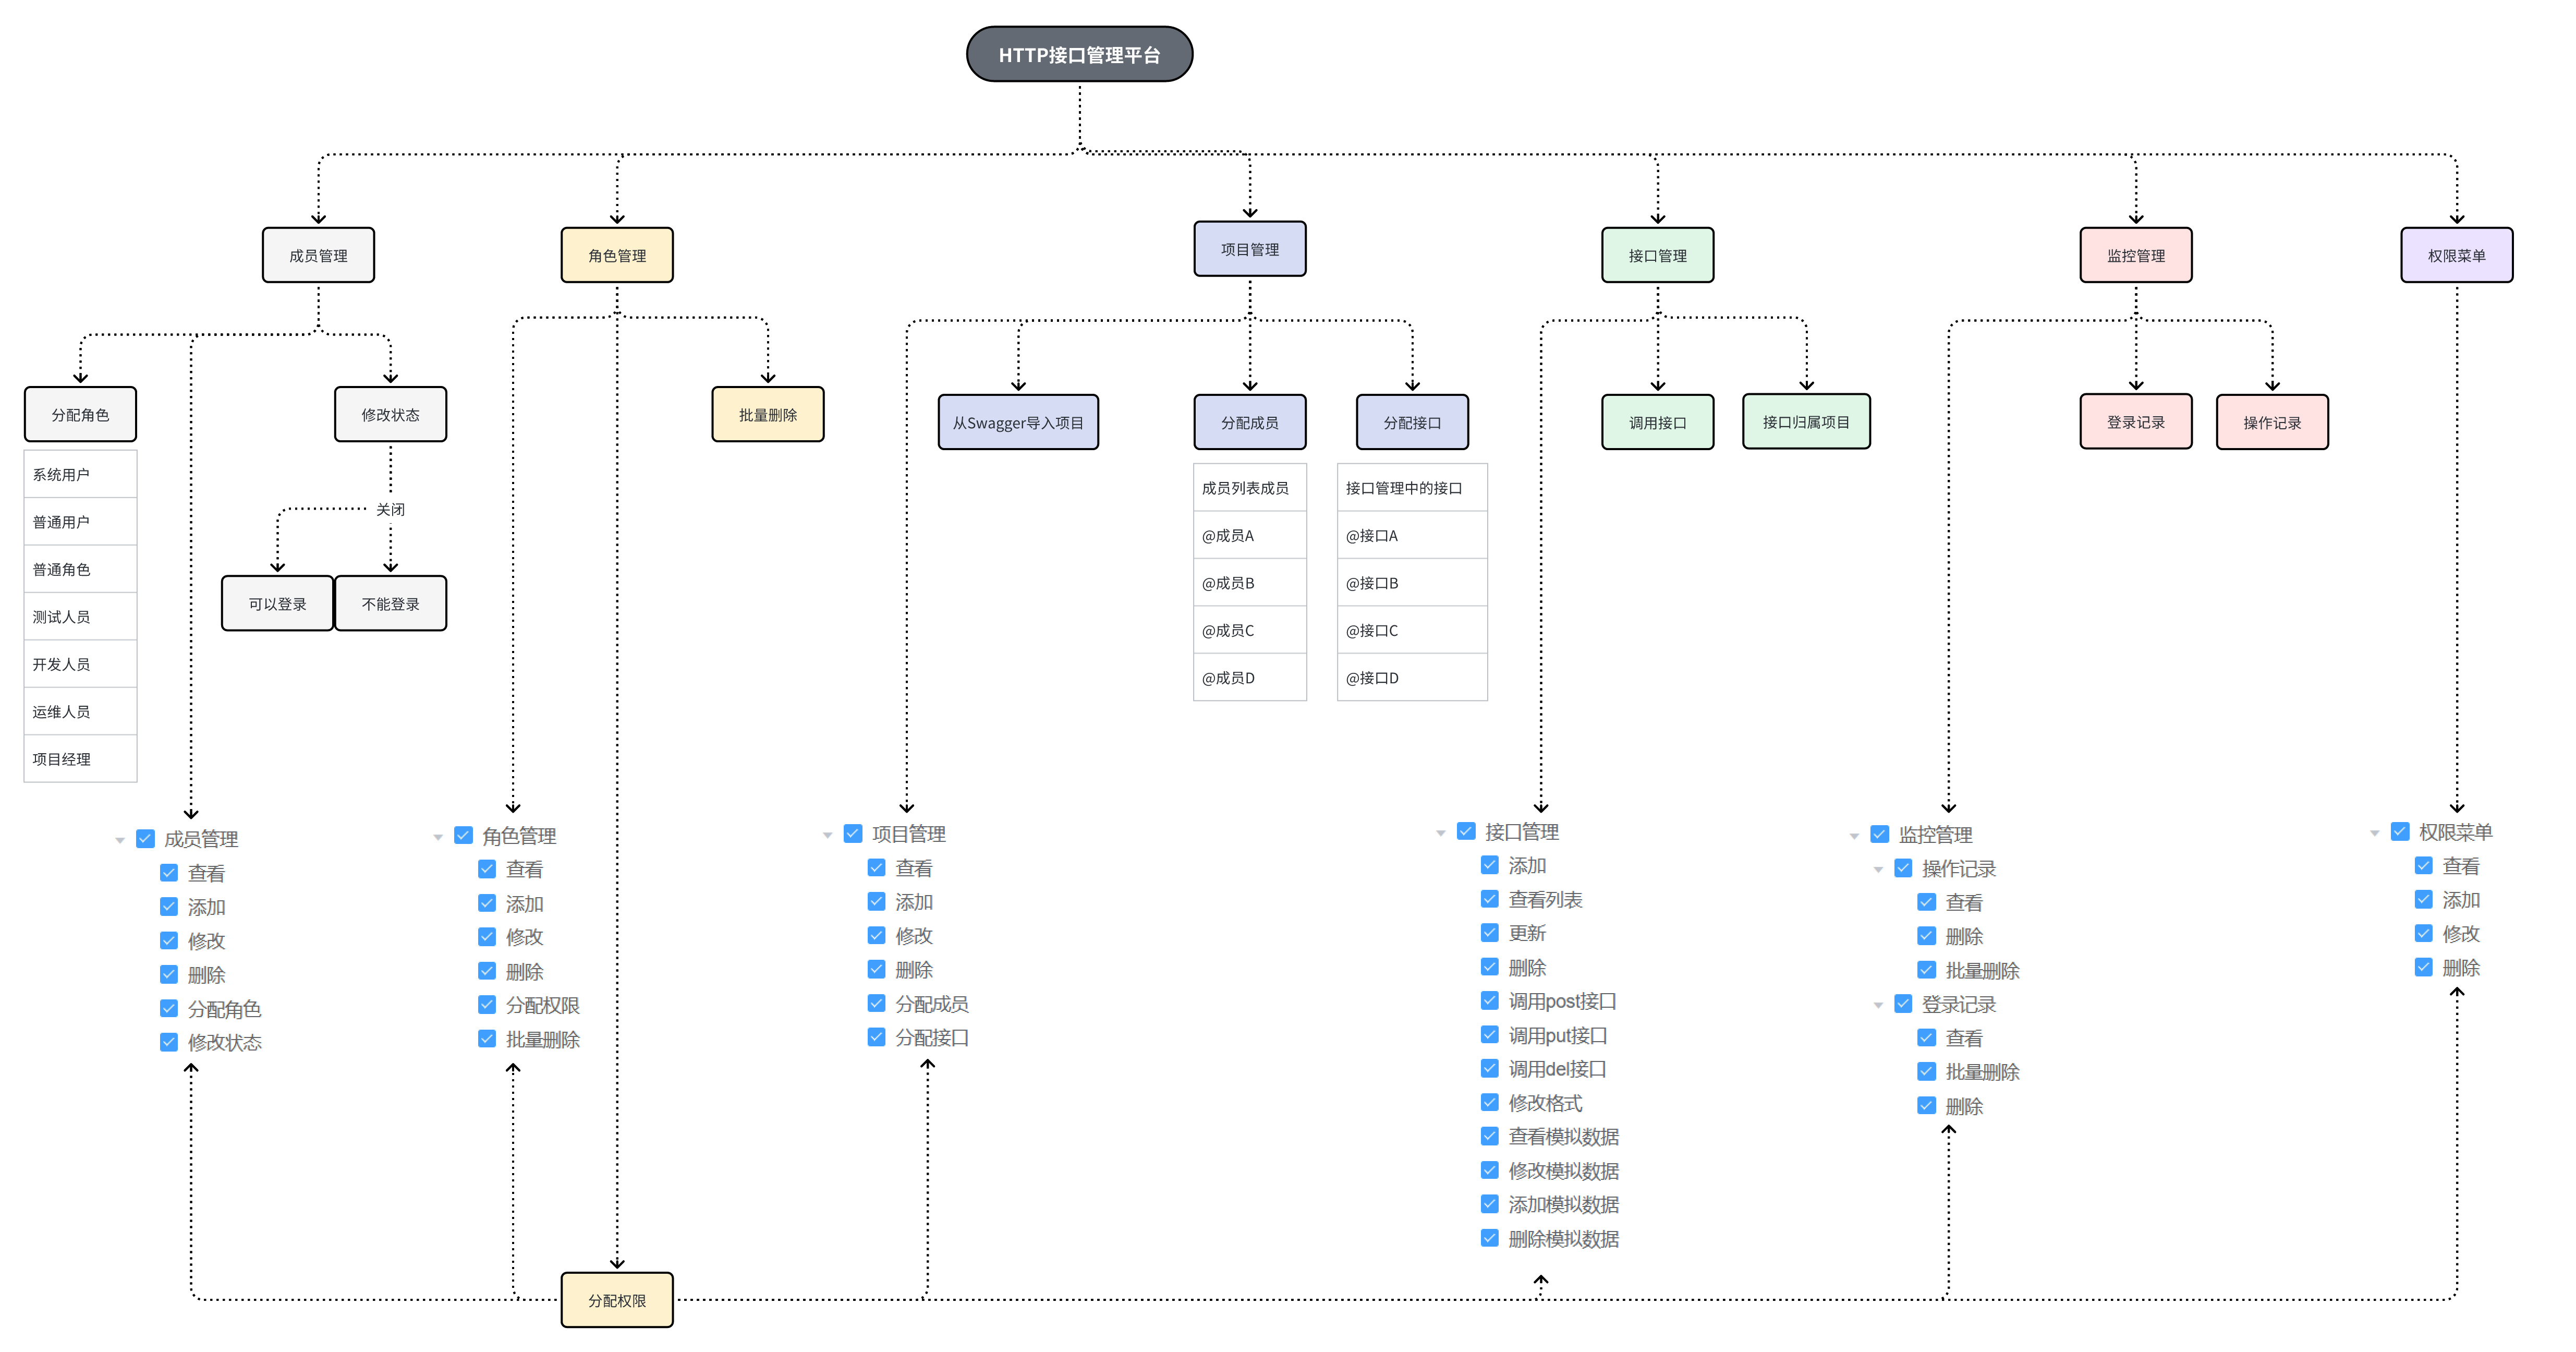
Task: Click the yellow 分配权限 node
Action: click(617, 1299)
